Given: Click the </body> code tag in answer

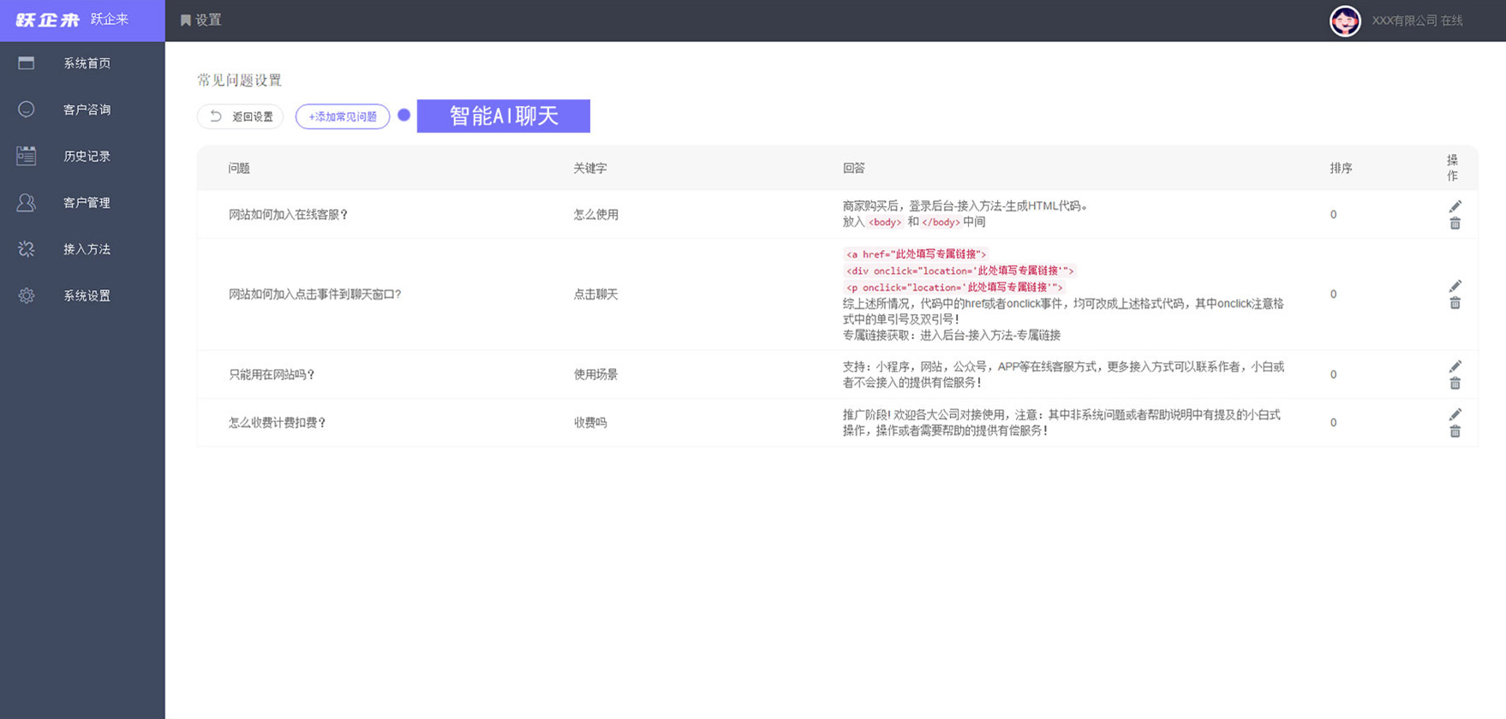Looking at the screenshot, I should point(941,222).
